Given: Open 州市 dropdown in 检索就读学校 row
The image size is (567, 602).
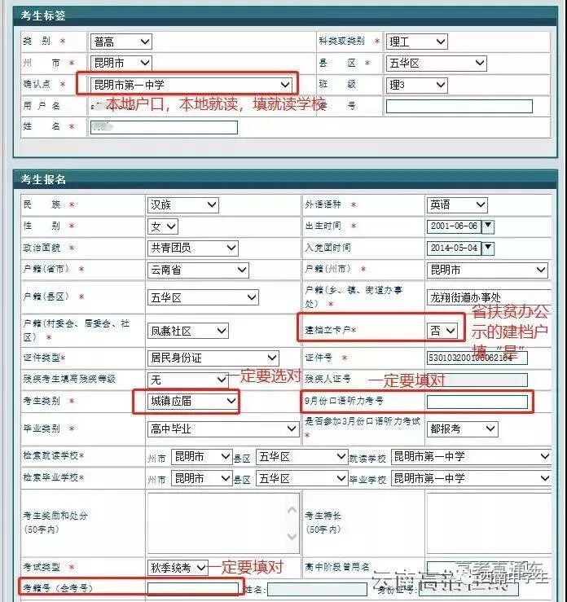Looking at the screenshot, I should click(x=201, y=456).
